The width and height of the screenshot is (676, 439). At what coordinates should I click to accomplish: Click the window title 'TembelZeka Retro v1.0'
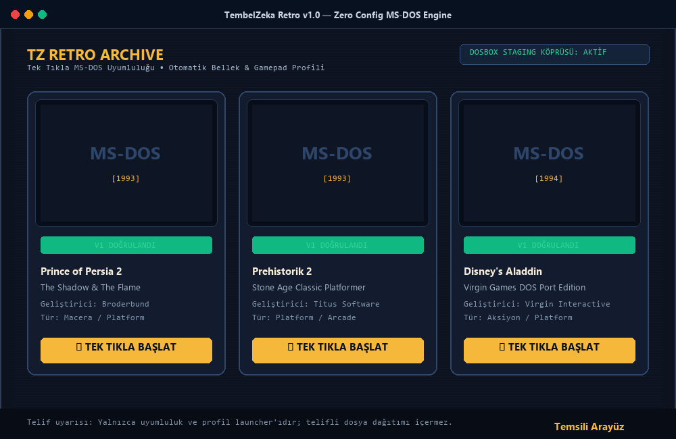click(x=337, y=15)
